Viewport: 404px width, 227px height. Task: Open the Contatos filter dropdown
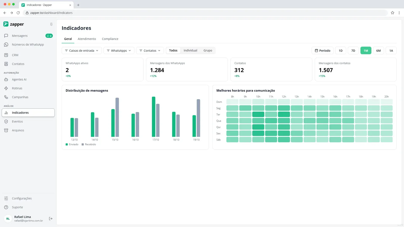pos(150,51)
